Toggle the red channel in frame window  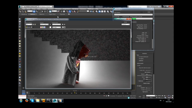coord(41,27)
